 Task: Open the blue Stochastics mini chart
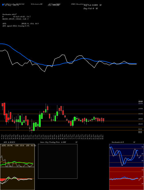click(x=126, y=155)
